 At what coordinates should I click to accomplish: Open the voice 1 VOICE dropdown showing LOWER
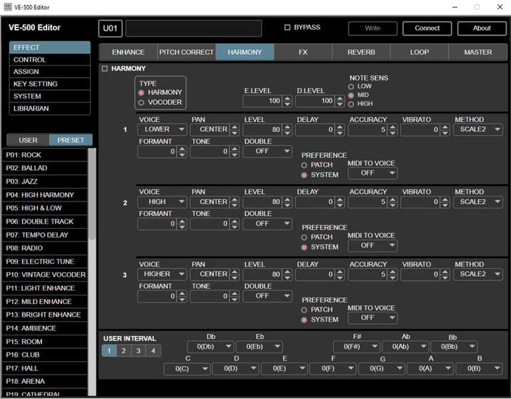[x=163, y=130]
